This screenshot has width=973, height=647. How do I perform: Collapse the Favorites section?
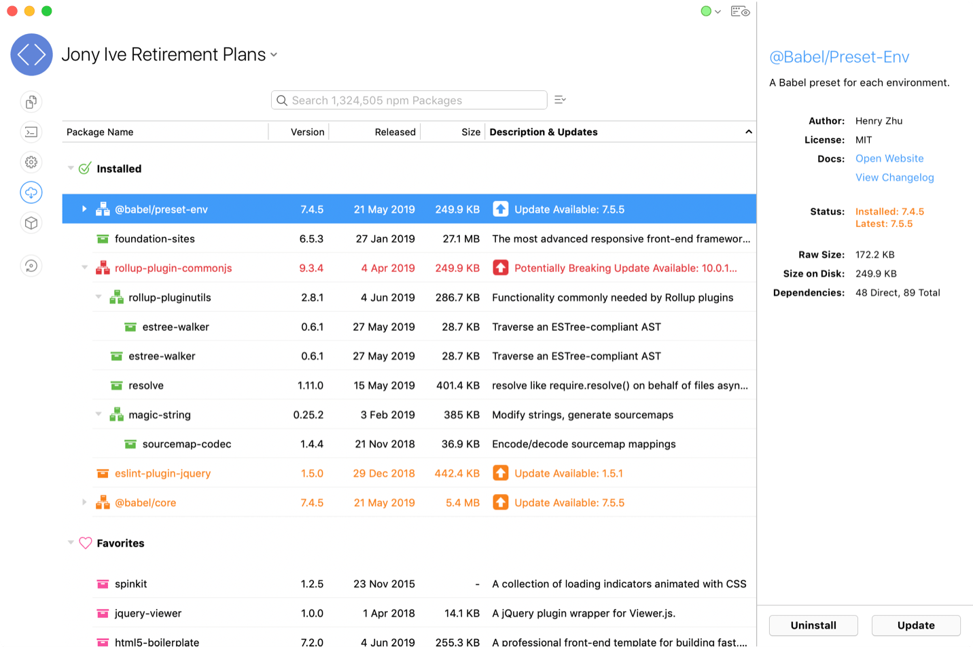tap(71, 542)
